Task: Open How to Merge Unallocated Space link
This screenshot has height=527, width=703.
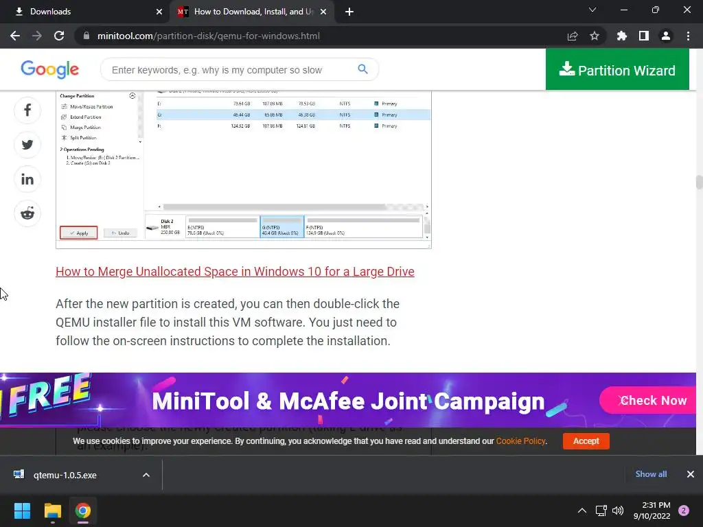Action: tap(235, 272)
